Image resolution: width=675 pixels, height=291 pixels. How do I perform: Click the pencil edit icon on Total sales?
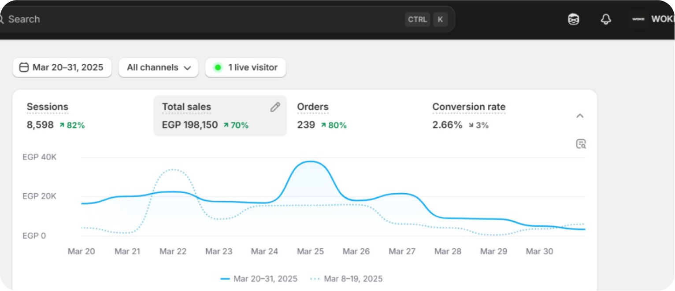(275, 107)
